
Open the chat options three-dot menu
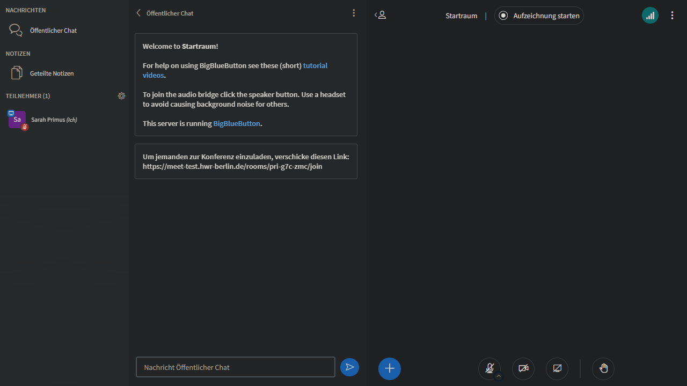click(x=354, y=13)
